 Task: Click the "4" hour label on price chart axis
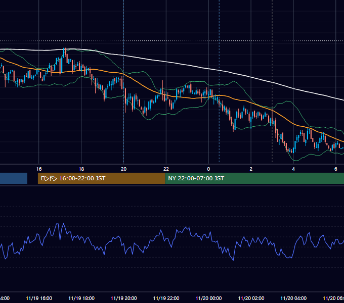tap(293, 169)
